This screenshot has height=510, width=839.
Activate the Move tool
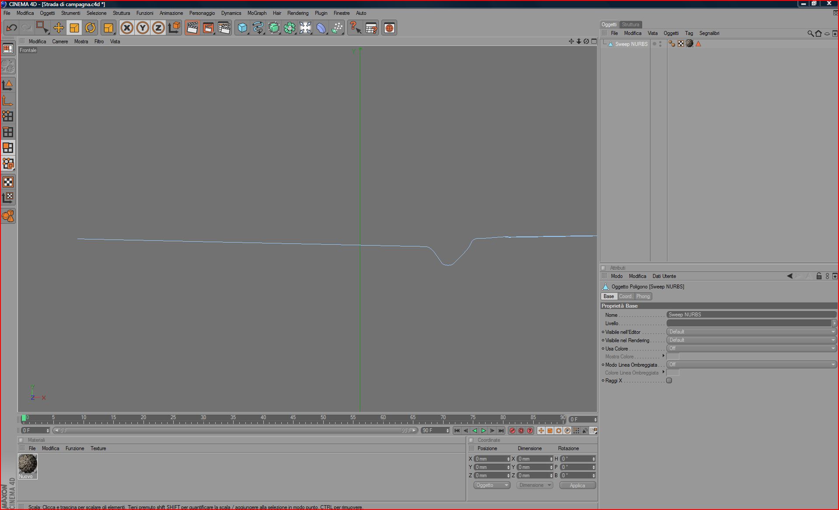pos(59,28)
